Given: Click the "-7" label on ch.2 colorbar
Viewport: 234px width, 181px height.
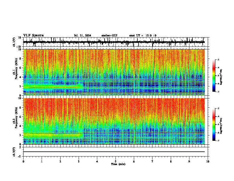Looking at the screenshot, I should 218,140.
